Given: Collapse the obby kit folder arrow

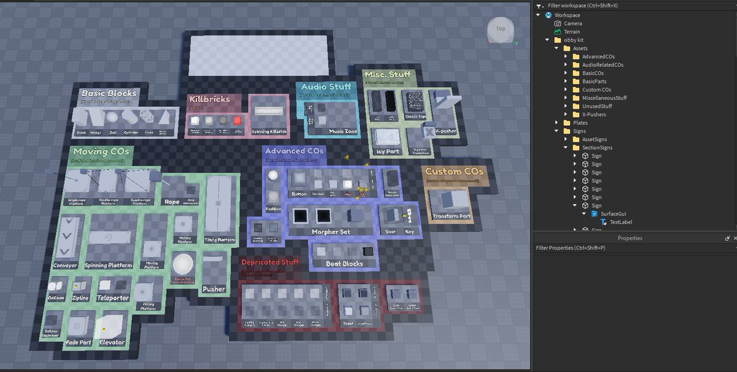Looking at the screenshot, I should point(547,40).
